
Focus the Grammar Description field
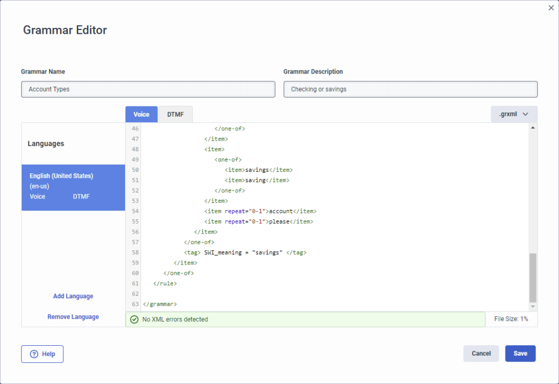tap(410, 89)
